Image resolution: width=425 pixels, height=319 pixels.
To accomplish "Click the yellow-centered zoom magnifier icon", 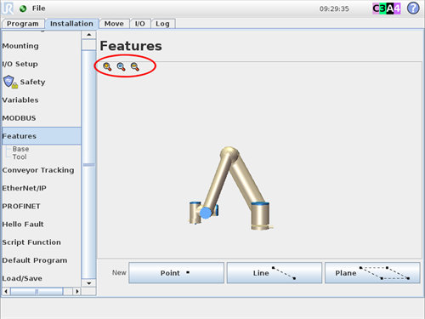I will pyautogui.click(x=107, y=67).
